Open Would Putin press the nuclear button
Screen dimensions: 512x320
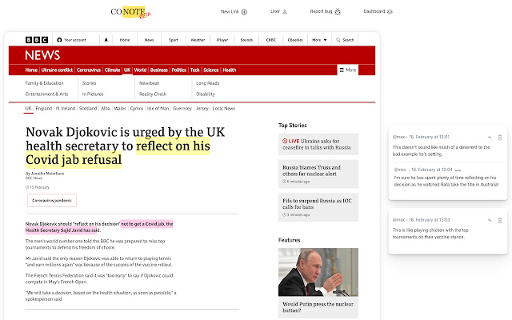point(318,307)
